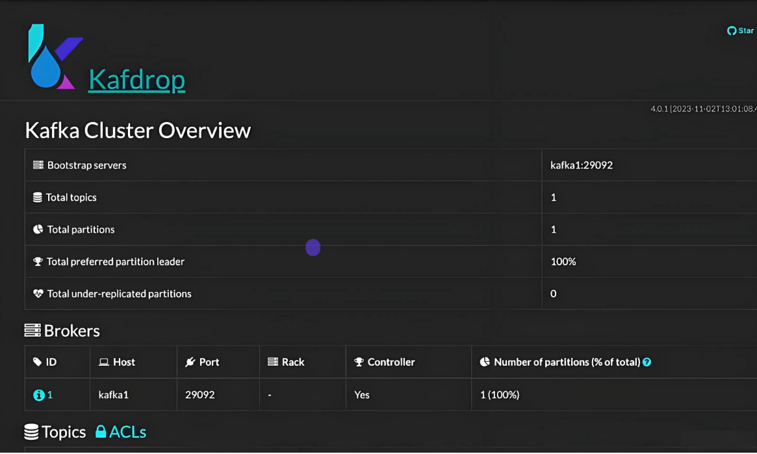The image size is (757, 454).
Task: Click the Total topics database icon
Action: [38, 197]
